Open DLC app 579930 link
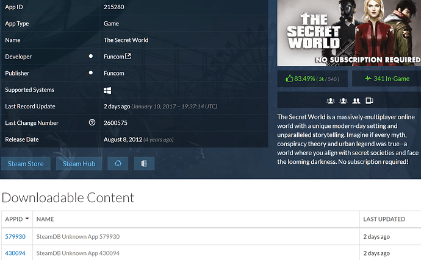Image resolution: width=421 pixels, height=260 pixels. tap(15, 236)
